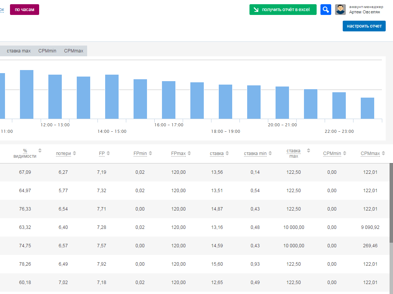This screenshot has width=393, height=294.
Task: Sort by CPMmin sort arrows
Action: pos(345,153)
